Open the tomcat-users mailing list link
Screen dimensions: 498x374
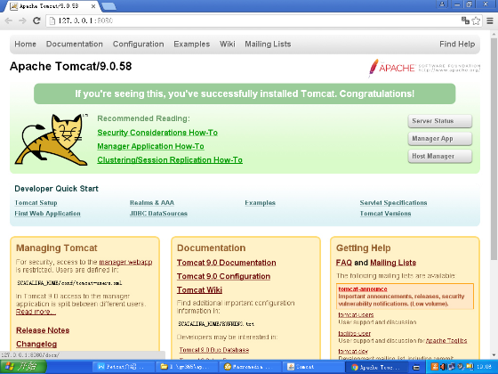click(x=356, y=315)
